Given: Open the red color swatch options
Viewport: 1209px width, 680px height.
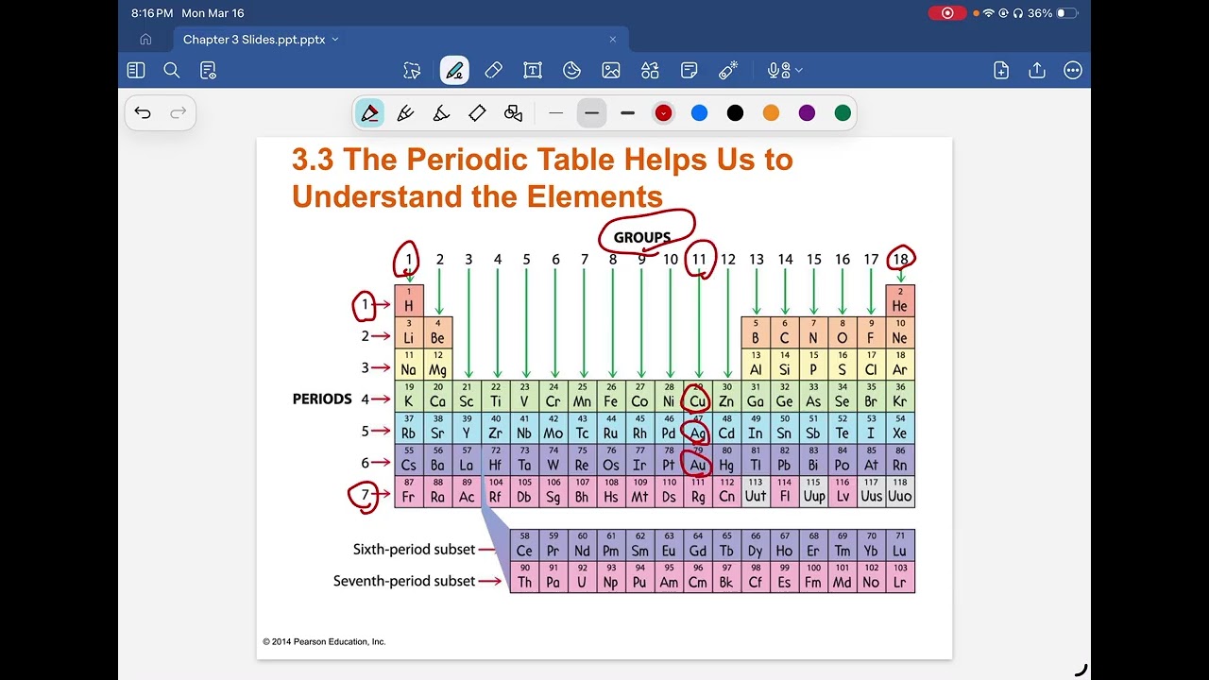Looking at the screenshot, I should pos(663,113).
